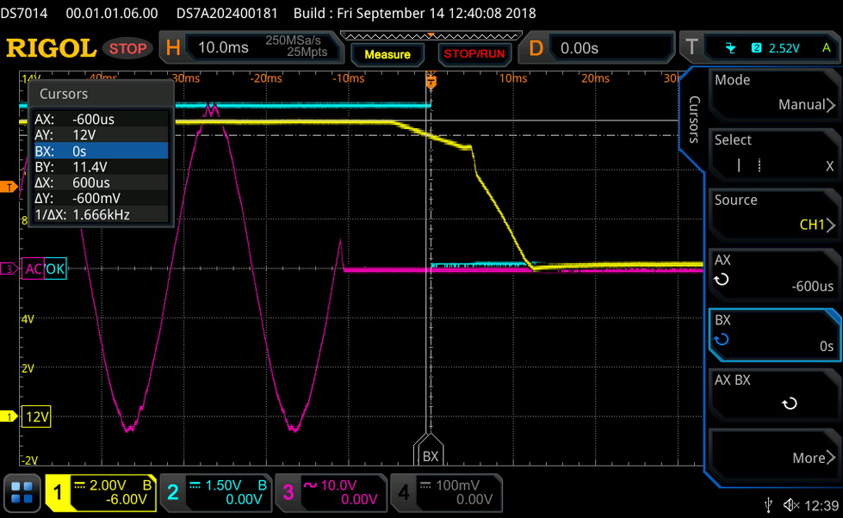The width and height of the screenshot is (843, 518).
Task: Click the AX rotary knob icon
Action: (x=721, y=280)
